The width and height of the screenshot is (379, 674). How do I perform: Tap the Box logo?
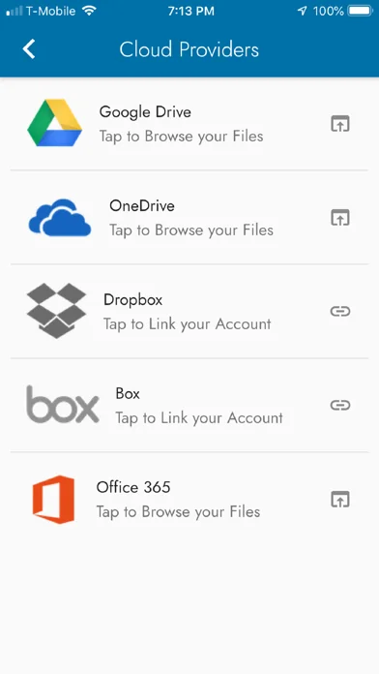[63, 405]
